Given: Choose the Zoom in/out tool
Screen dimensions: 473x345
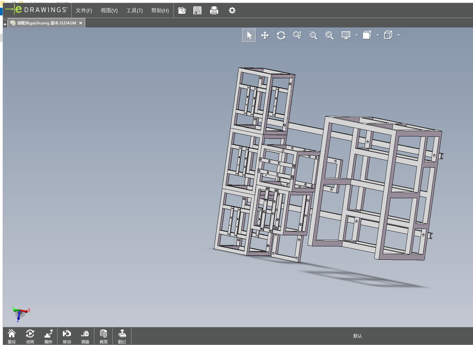Looking at the screenshot, I should coord(297,35).
